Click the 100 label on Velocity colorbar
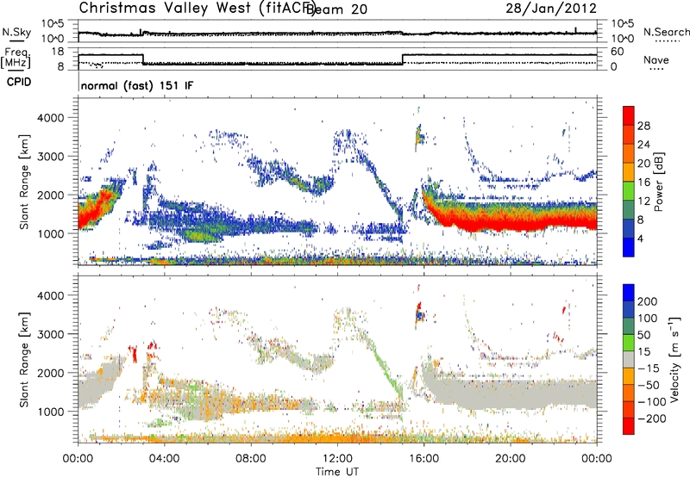 pyautogui.click(x=648, y=318)
